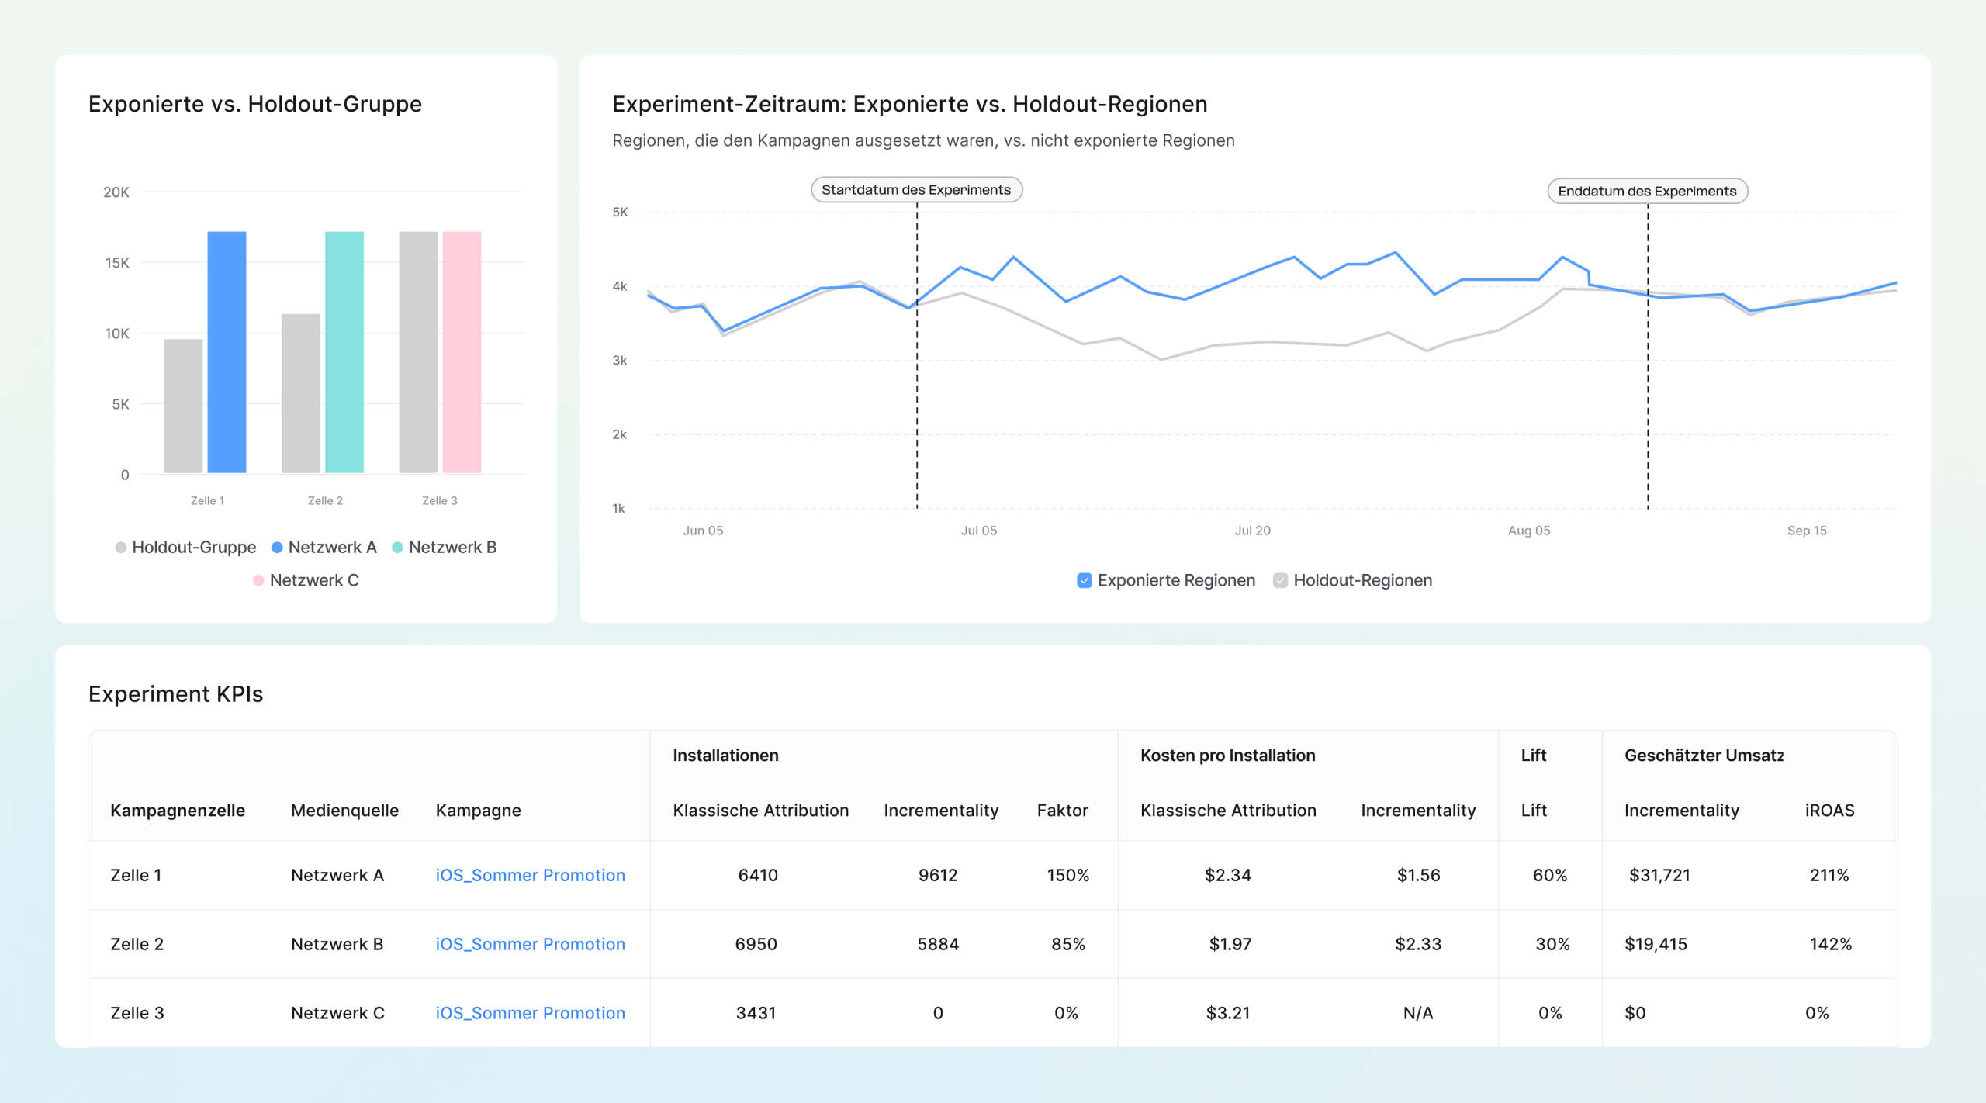Click the Faktor column header
The height and width of the screenshot is (1103, 1986).
[1062, 811]
